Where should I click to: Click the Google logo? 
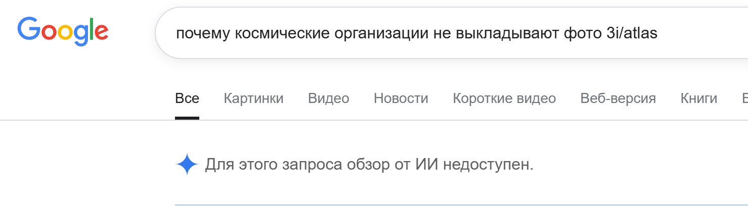pyautogui.click(x=63, y=31)
